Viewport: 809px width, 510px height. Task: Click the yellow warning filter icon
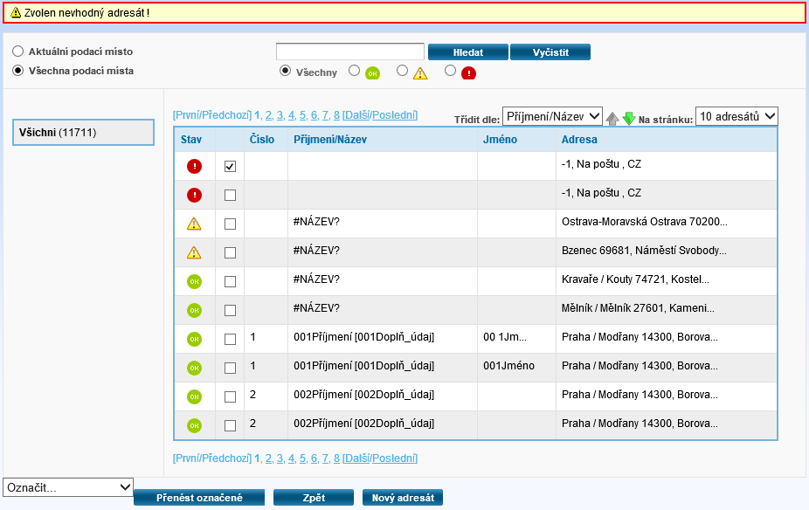[x=420, y=73]
